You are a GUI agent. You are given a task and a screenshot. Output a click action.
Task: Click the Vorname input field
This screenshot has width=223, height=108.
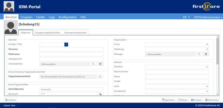[71, 50]
